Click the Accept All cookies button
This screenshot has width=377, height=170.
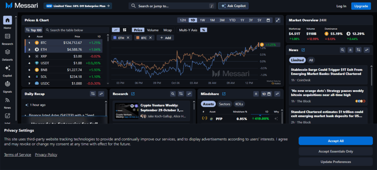pos(335,141)
